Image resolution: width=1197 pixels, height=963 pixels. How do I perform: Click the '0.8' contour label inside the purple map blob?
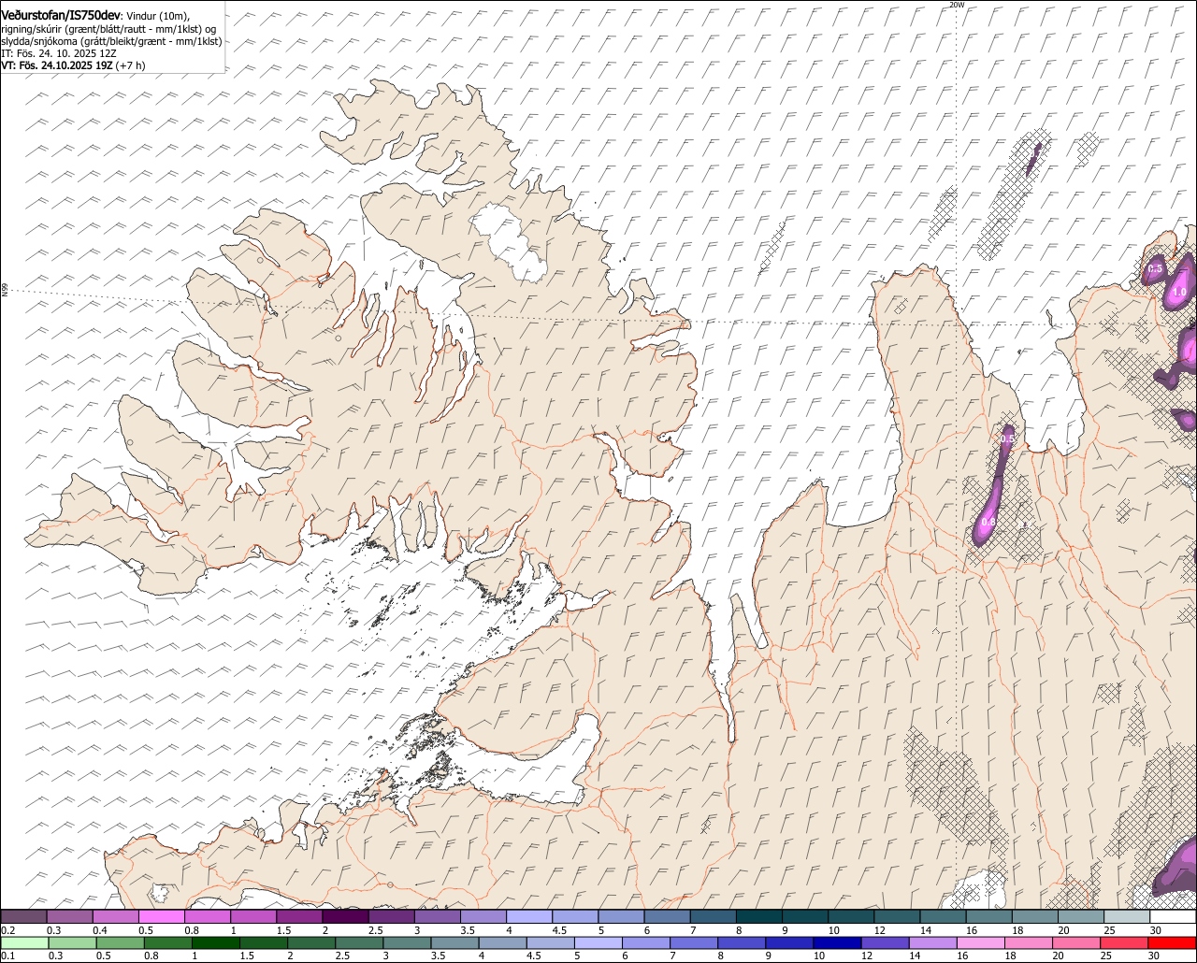click(988, 521)
